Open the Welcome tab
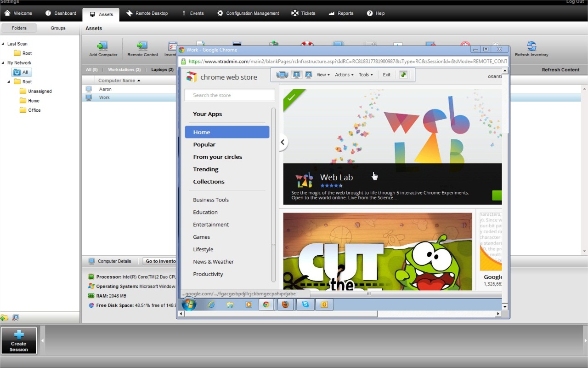The image size is (588, 368). (18, 13)
